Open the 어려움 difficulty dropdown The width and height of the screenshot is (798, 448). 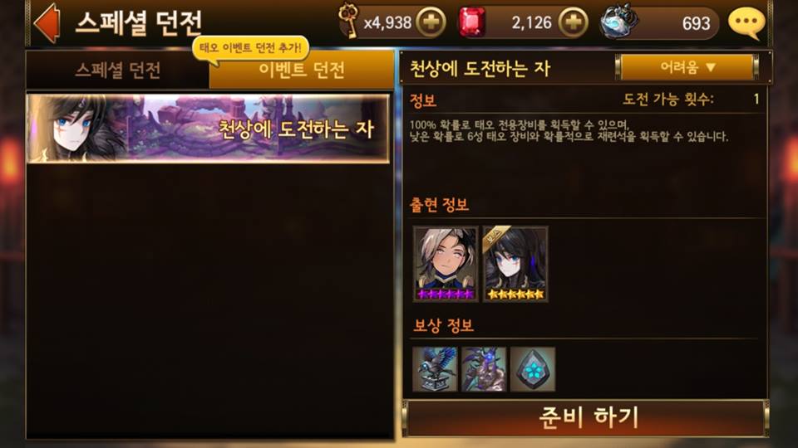687,67
